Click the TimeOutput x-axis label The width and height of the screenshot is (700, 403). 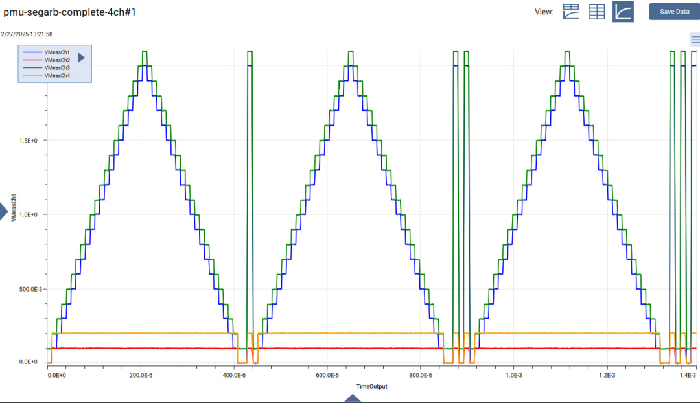(371, 387)
